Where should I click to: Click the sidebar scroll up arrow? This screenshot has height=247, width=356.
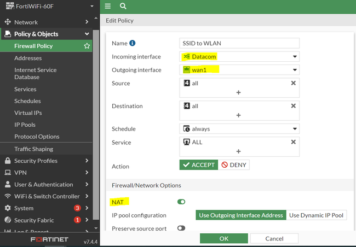pyautogui.click(x=96, y=18)
